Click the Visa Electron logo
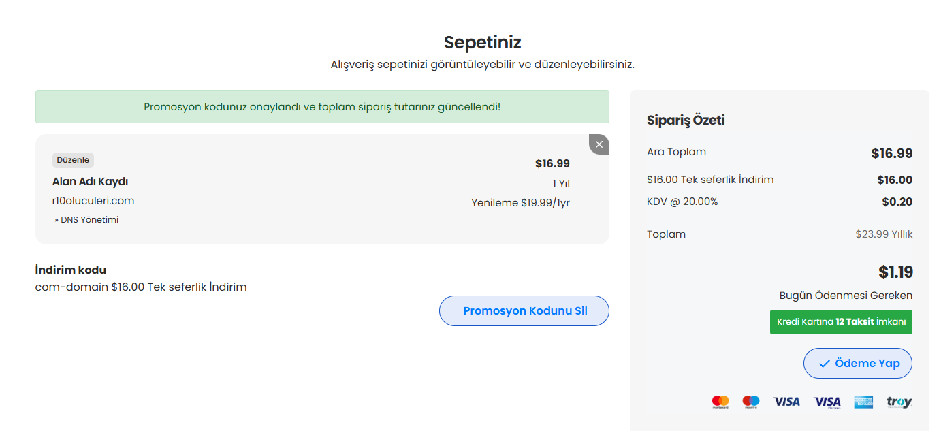 (827, 402)
